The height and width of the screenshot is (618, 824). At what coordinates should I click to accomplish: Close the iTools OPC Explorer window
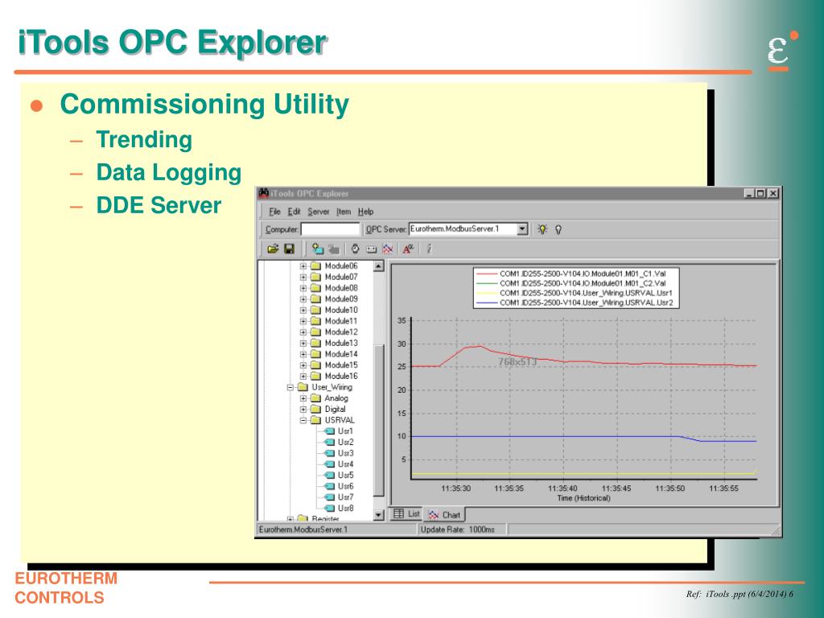(772, 193)
